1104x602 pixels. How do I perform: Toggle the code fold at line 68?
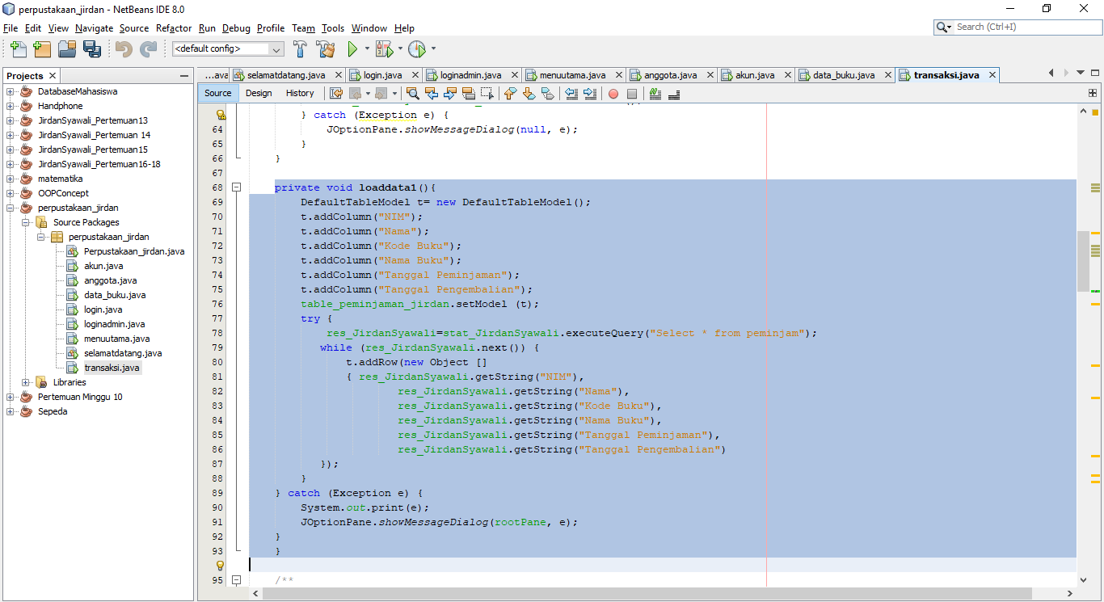pyautogui.click(x=234, y=187)
